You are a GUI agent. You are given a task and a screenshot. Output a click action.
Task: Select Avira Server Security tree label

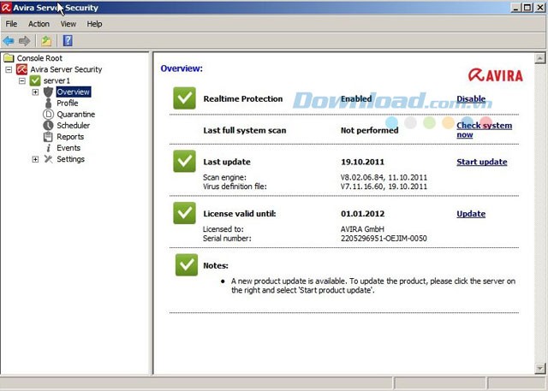pos(66,69)
